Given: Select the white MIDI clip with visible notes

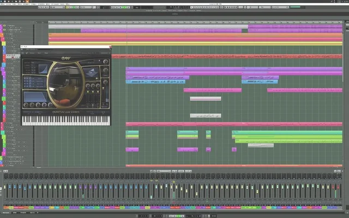Looking at the screenshot, I should (x=206, y=116).
